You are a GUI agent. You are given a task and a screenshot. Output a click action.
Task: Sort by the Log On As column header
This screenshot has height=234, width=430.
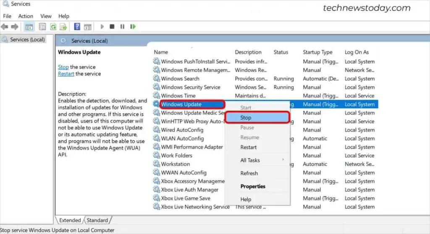(357, 52)
